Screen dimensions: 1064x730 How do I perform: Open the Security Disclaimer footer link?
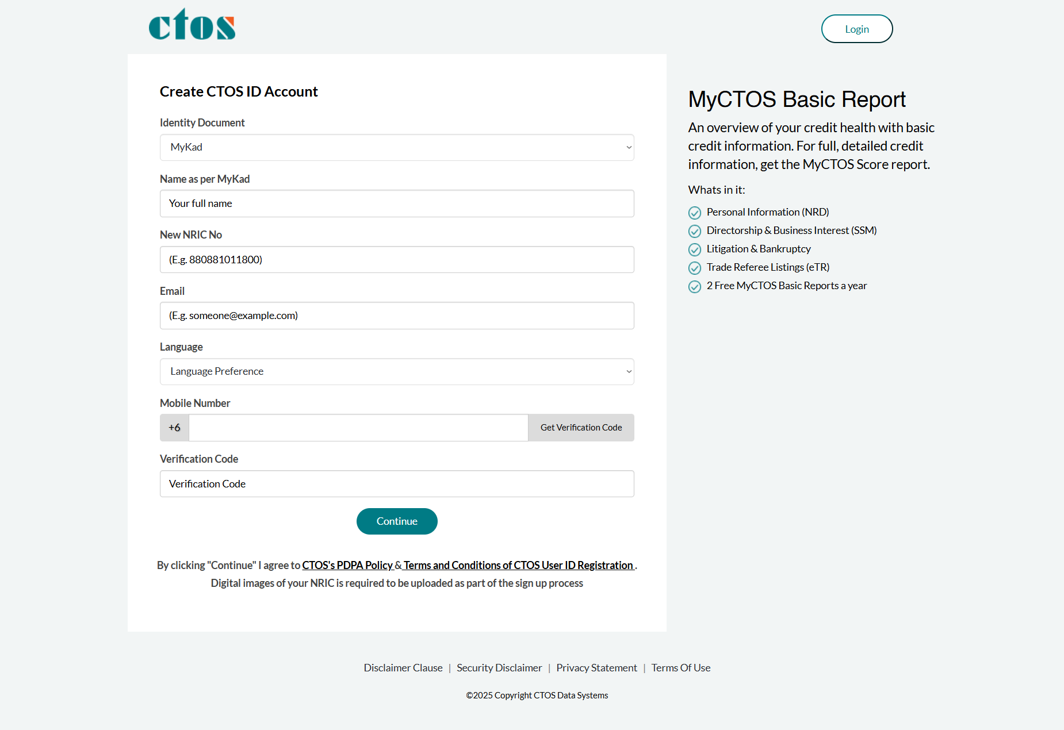(499, 667)
